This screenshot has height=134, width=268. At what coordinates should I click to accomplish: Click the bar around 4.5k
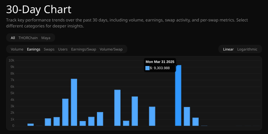pyautogui.click(x=135, y=111)
